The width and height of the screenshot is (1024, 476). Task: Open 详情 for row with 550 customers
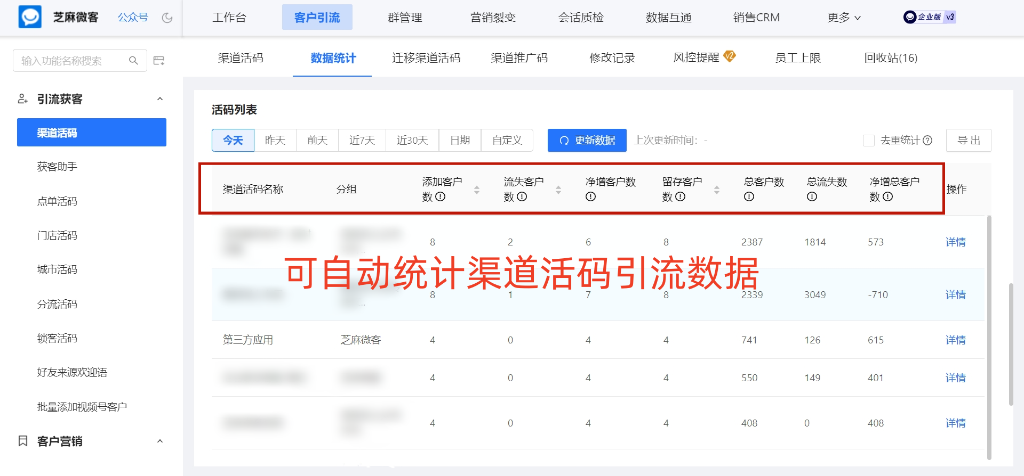tap(956, 377)
